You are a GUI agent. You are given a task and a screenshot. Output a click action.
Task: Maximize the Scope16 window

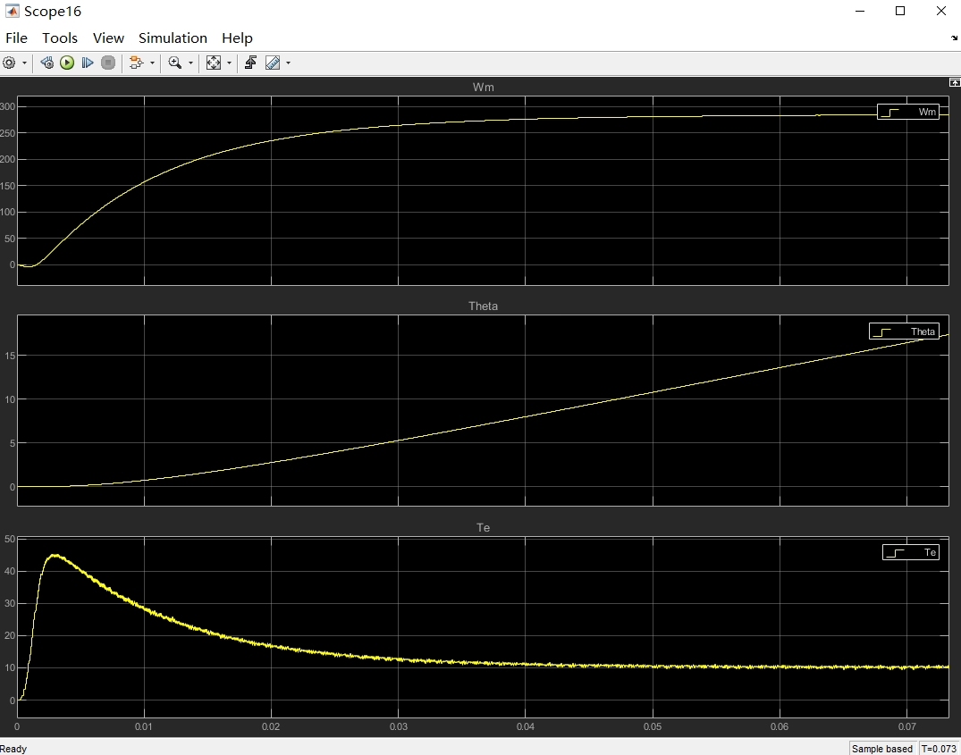(900, 11)
